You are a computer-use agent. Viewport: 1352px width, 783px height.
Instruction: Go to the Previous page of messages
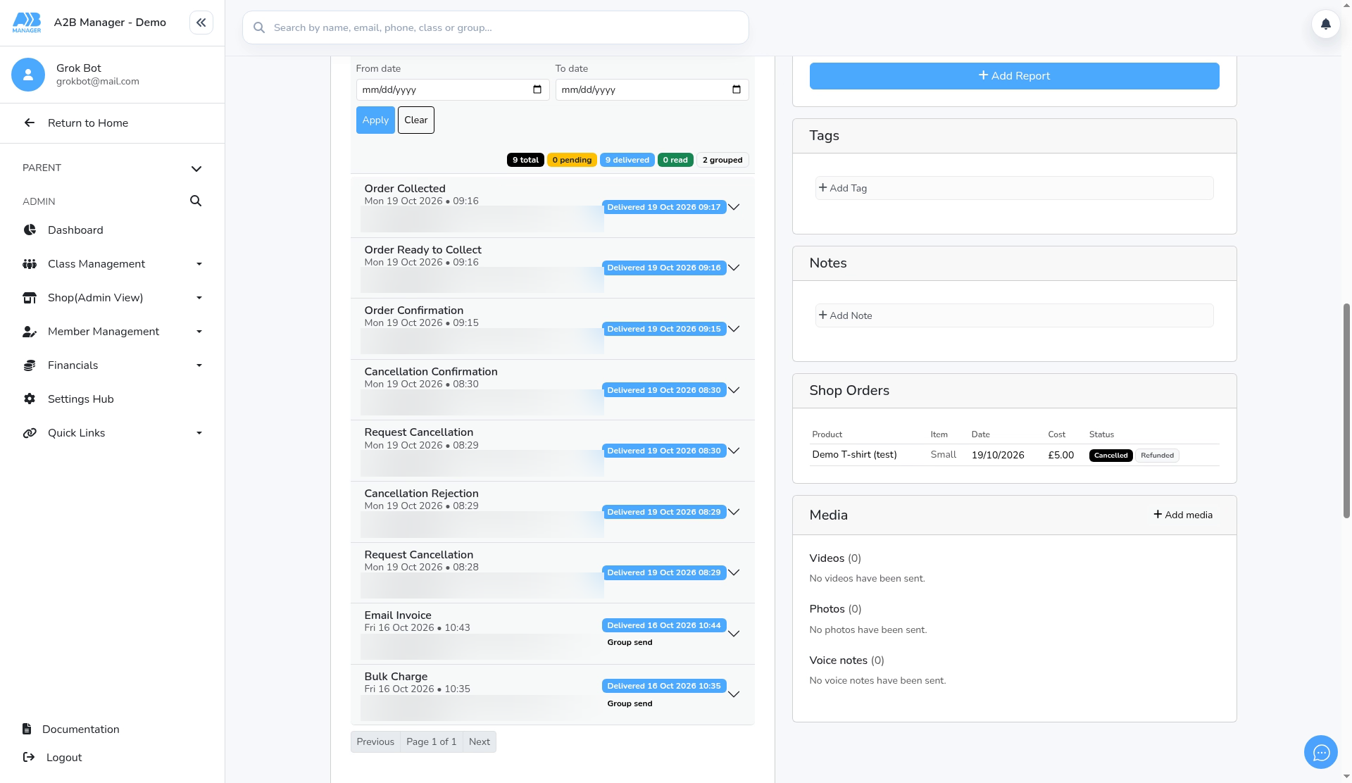tap(375, 741)
